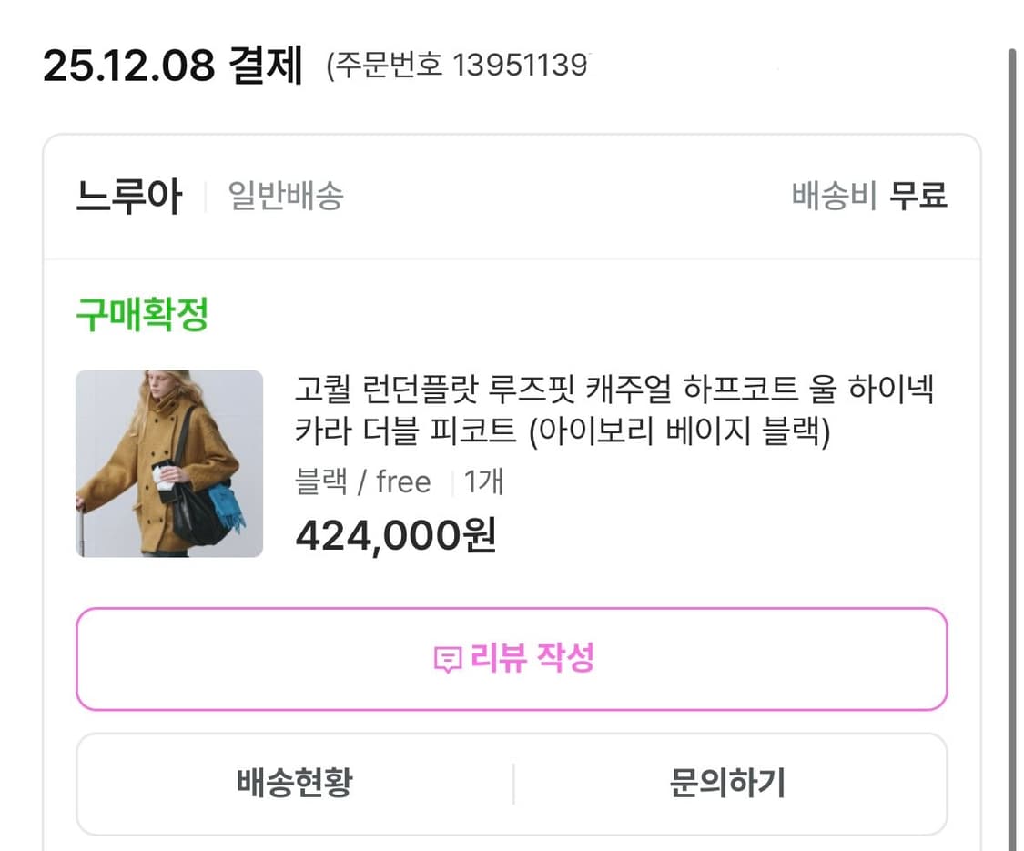The width and height of the screenshot is (1024, 851).
Task: Click the 구매확정 purchase-confirmed status label
Action: (140, 314)
